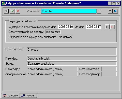Click the grey bars button by the dates

108,27
